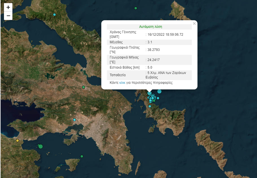Click the magnitude value 3.1
Screen dimensions: 257x178
click(x=150, y=42)
